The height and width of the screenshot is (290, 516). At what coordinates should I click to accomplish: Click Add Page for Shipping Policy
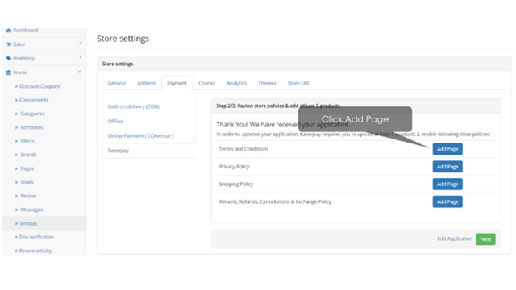447,184
